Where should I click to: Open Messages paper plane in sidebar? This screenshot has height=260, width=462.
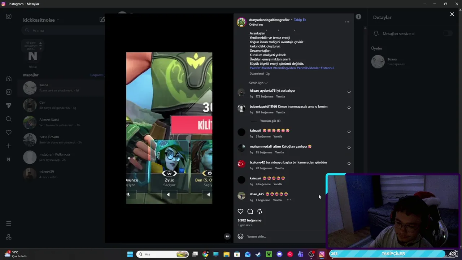pos(9,105)
